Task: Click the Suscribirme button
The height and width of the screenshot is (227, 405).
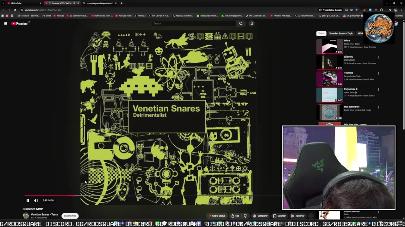Action: tap(70, 216)
